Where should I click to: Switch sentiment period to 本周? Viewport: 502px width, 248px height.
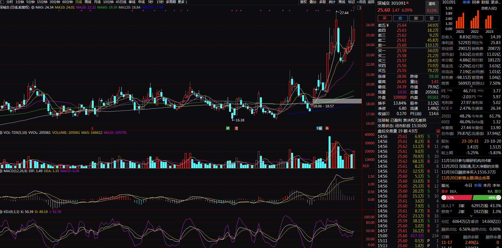click(478, 185)
